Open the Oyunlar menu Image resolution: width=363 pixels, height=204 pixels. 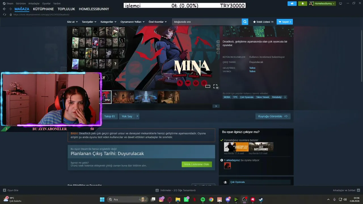tap(47, 3)
